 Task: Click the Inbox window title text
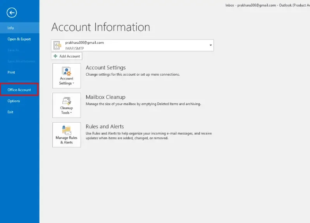tap(267, 5)
